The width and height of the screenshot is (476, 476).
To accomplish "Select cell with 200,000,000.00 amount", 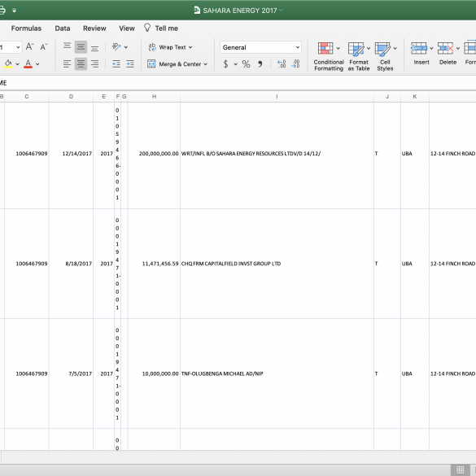I will 154,154.
